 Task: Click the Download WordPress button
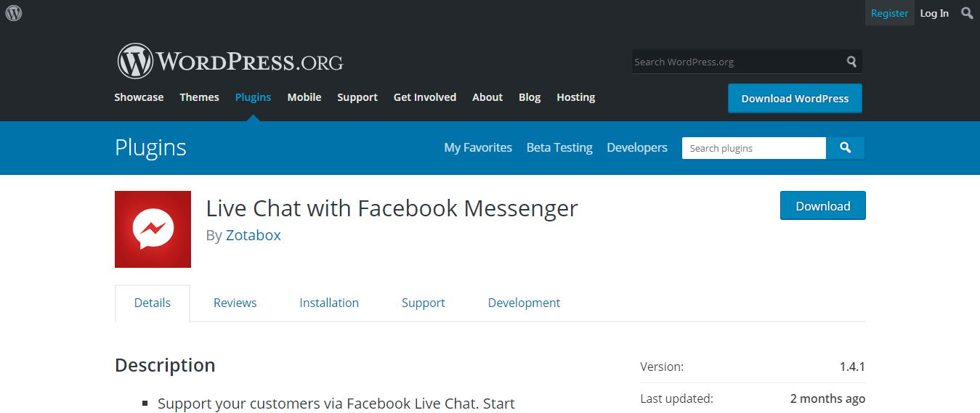[795, 99]
